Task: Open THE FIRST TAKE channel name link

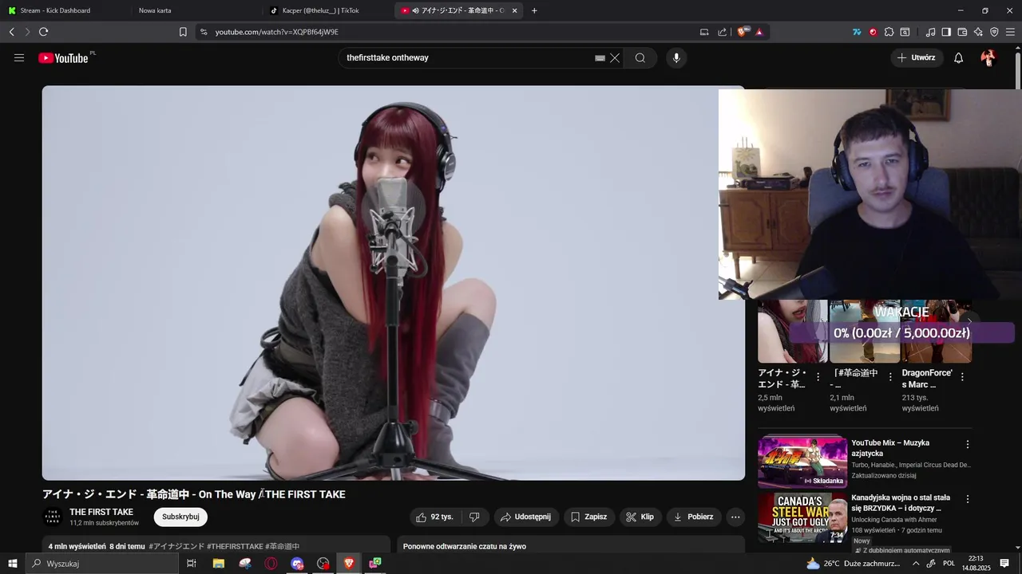Action: coord(101,512)
